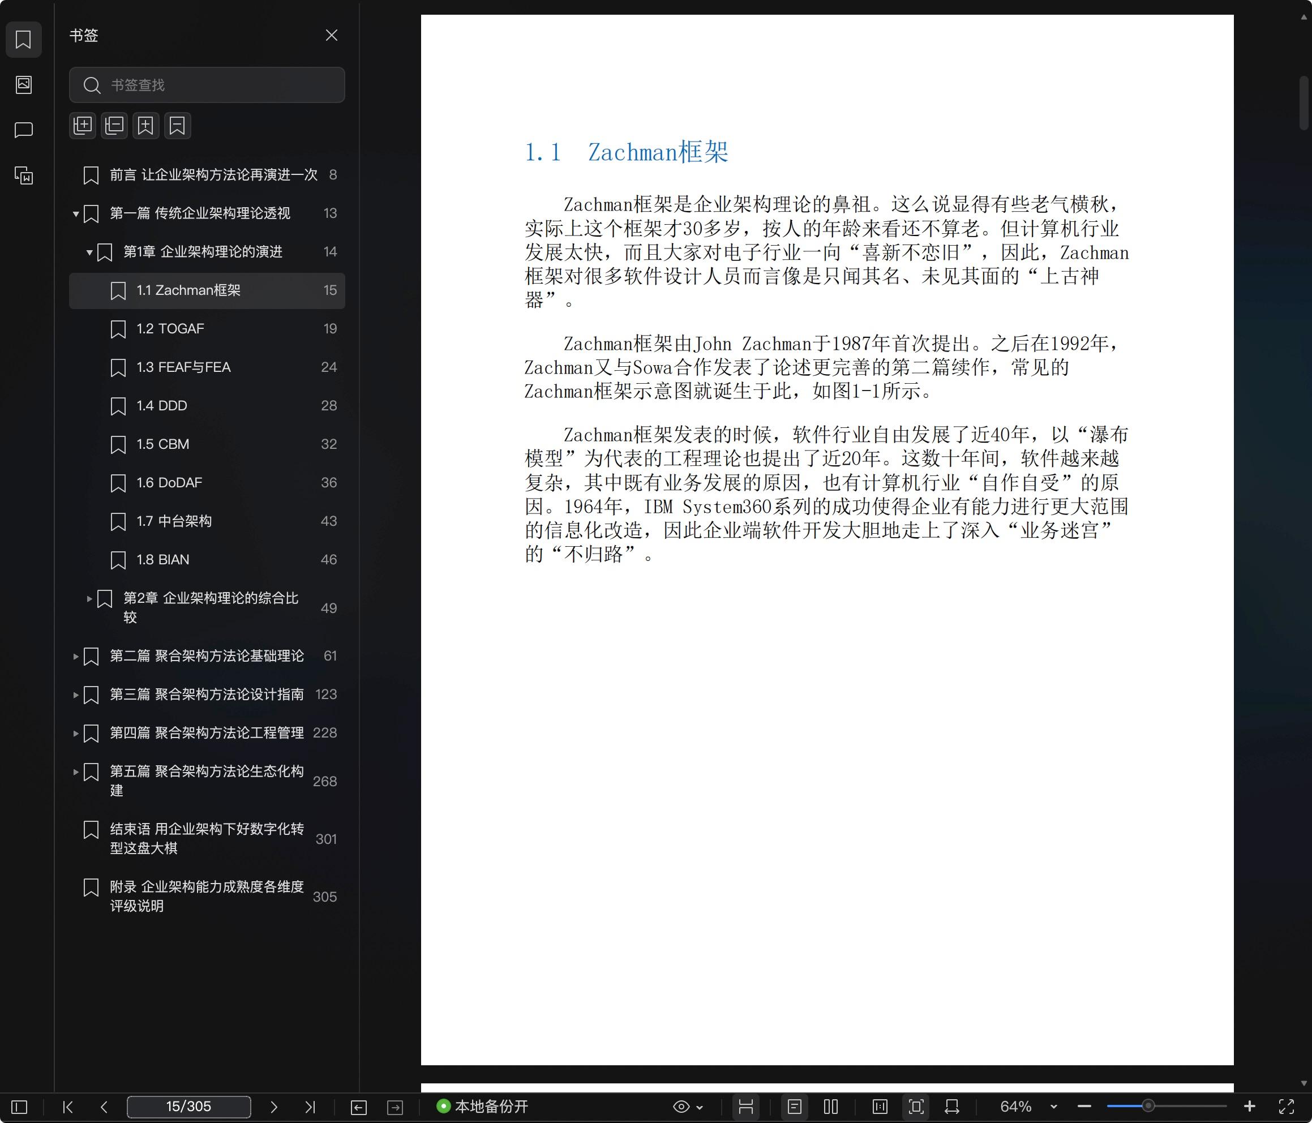Go to bookmark 1.5 CBM
The width and height of the screenshot is (1312, 1123).
(207, 445)
